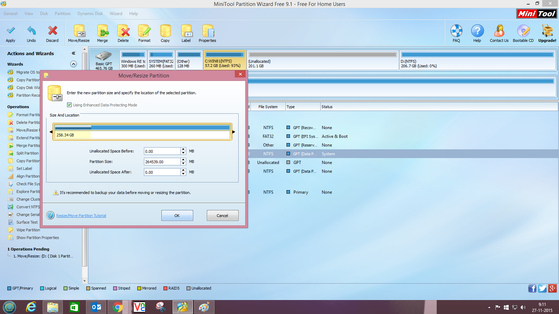Open the Facebook share icon
Screen dimensions: 559x314
coord(532,289)
